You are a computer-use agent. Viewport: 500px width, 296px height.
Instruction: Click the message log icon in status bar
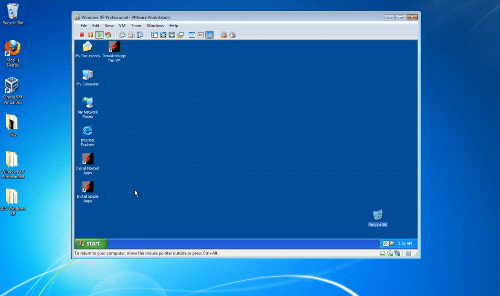tap(408, 254)
